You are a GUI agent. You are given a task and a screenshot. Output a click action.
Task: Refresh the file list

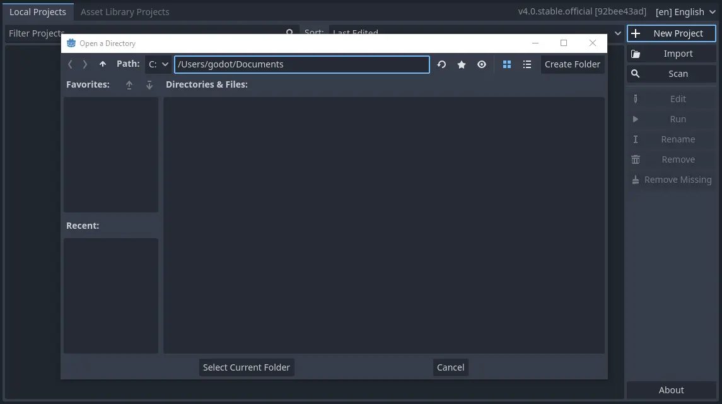[441, 64]
